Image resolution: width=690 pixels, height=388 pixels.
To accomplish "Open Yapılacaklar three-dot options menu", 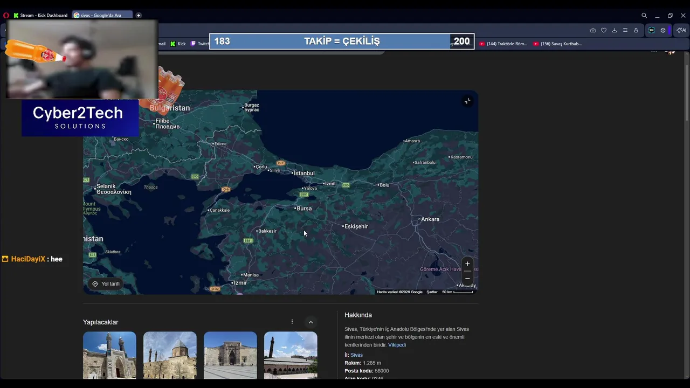I will click(x=292, y=322).
